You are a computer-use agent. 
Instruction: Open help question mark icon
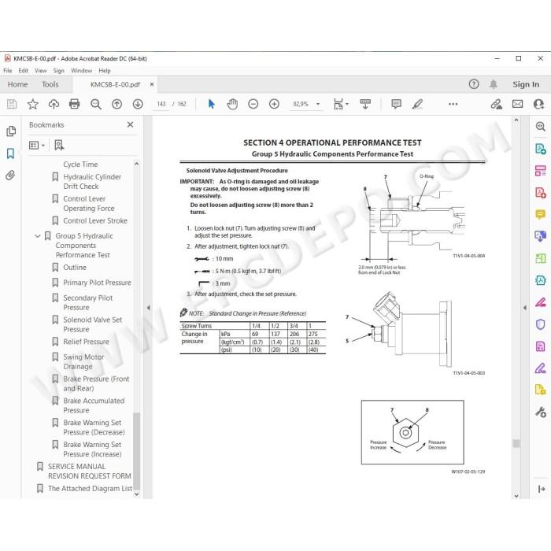(474, 84)
